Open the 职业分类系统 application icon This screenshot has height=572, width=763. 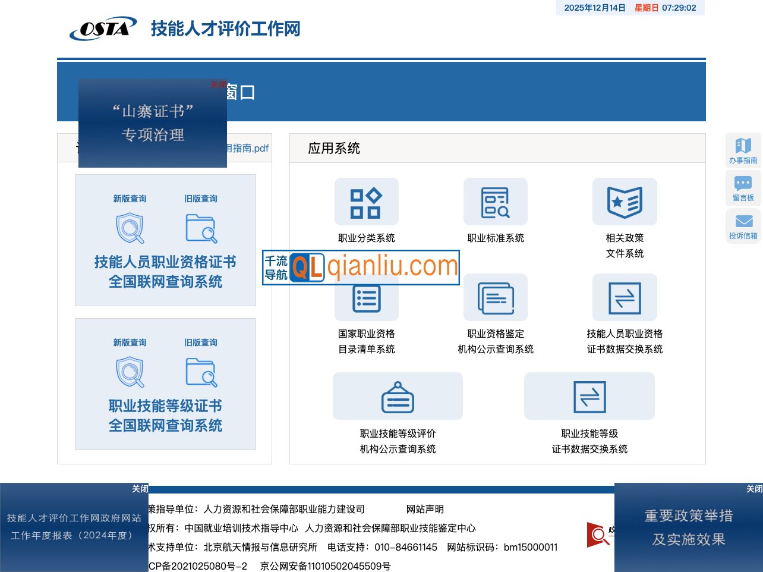pos(366,202)
